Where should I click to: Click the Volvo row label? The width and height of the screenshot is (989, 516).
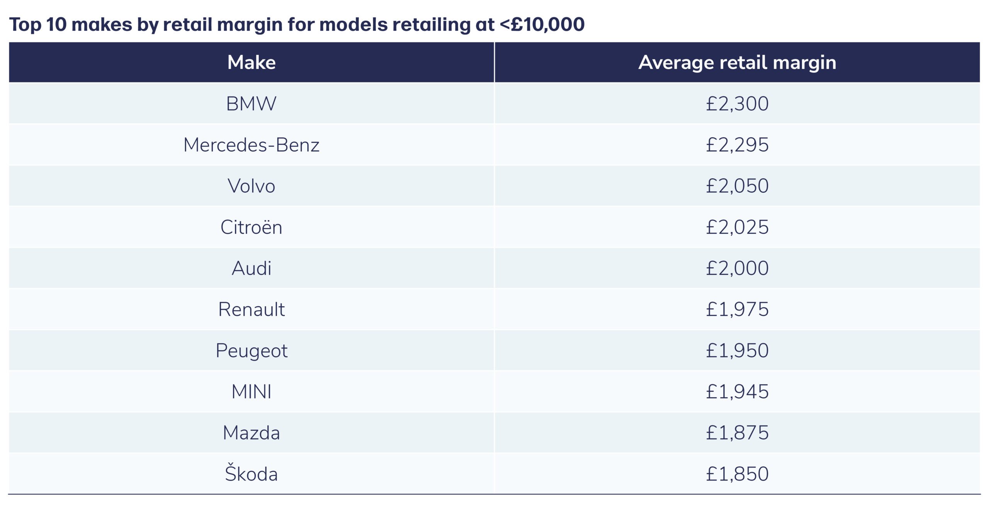pyautogui.click(x=251, y=186)
